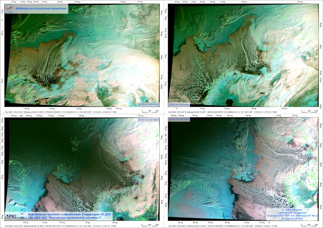
Task: Click the "солнечное затмение" caption
Action: pyautogui.click(x=292, y=213)
